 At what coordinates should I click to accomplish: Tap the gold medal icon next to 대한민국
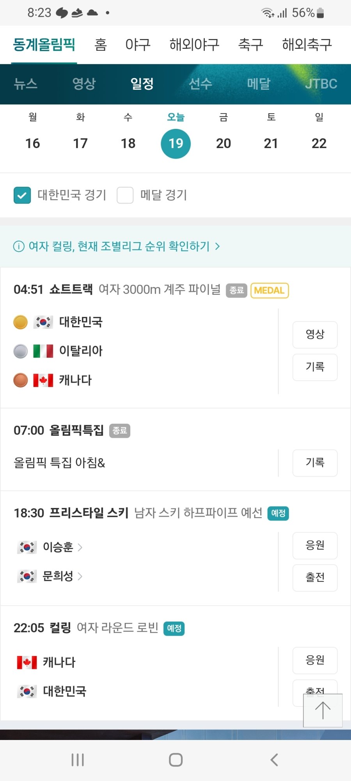tap(21, 322)
